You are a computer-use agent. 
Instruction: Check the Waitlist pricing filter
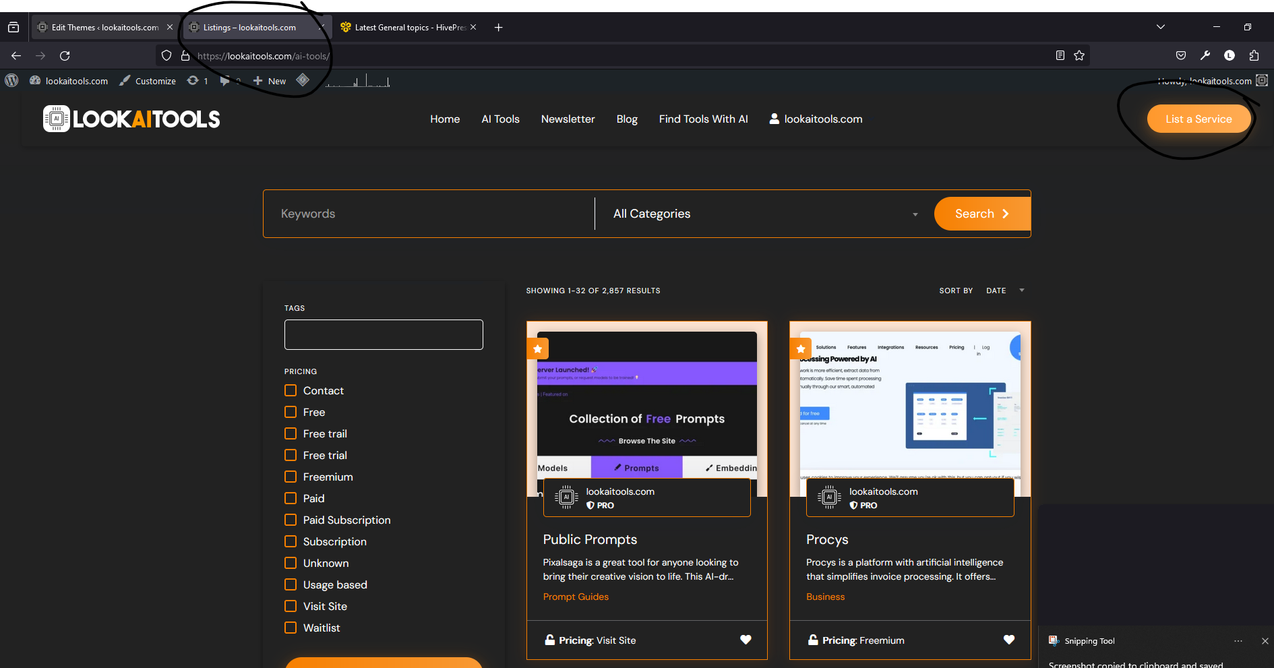[291, 628]
